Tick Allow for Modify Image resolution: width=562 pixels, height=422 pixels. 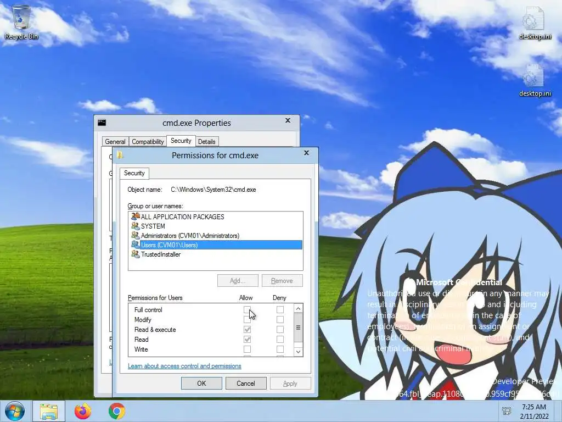[247, 319]
